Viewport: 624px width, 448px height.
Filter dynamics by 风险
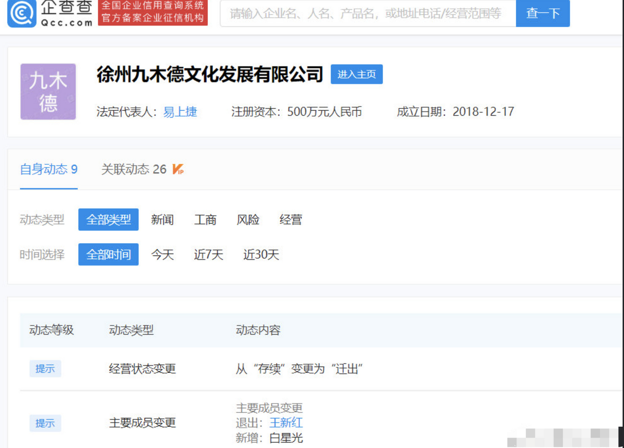(x=248, y=220)
